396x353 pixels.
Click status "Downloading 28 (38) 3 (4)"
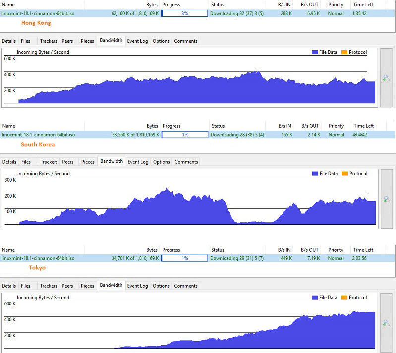[x=237, y=135]
